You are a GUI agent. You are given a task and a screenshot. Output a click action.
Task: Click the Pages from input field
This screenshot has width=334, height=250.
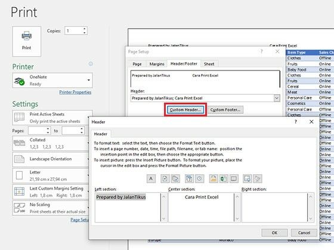pyautogui.click(x=37, y=131)
